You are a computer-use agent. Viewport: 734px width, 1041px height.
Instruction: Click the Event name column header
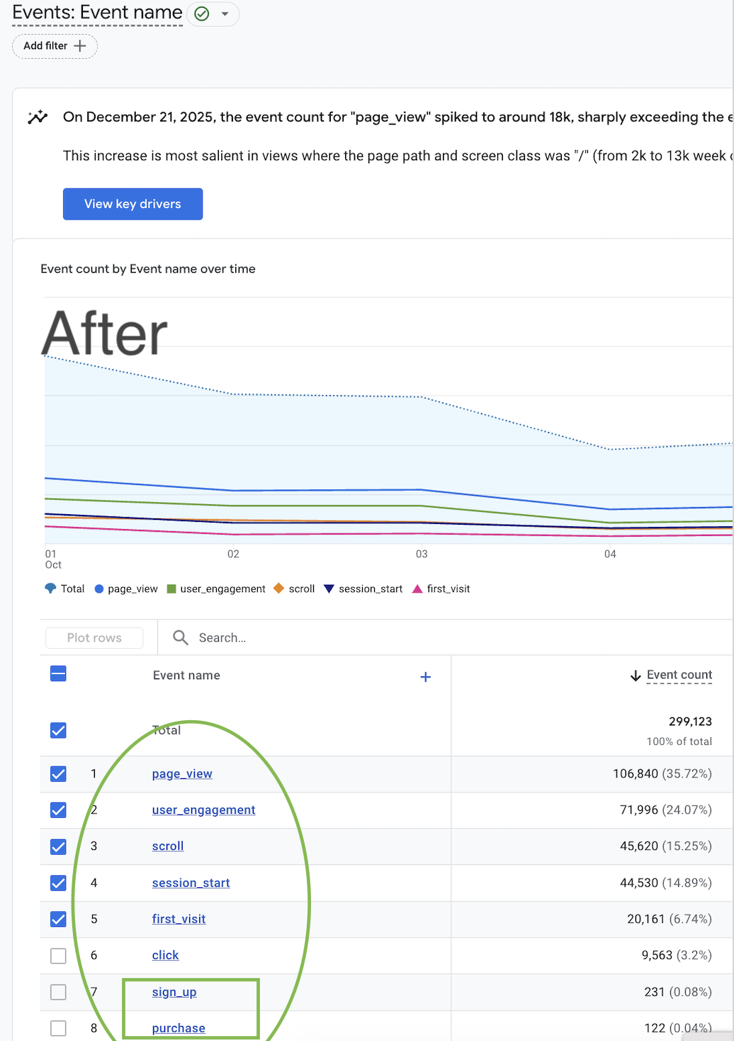pyautogui.click(x=186, y=676)
